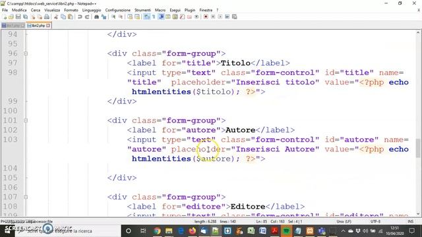The width and height of the screenshot is (422, 237).
Task: Open Folder as Workspace toolbar icon
Action: (x=189, y=16)
